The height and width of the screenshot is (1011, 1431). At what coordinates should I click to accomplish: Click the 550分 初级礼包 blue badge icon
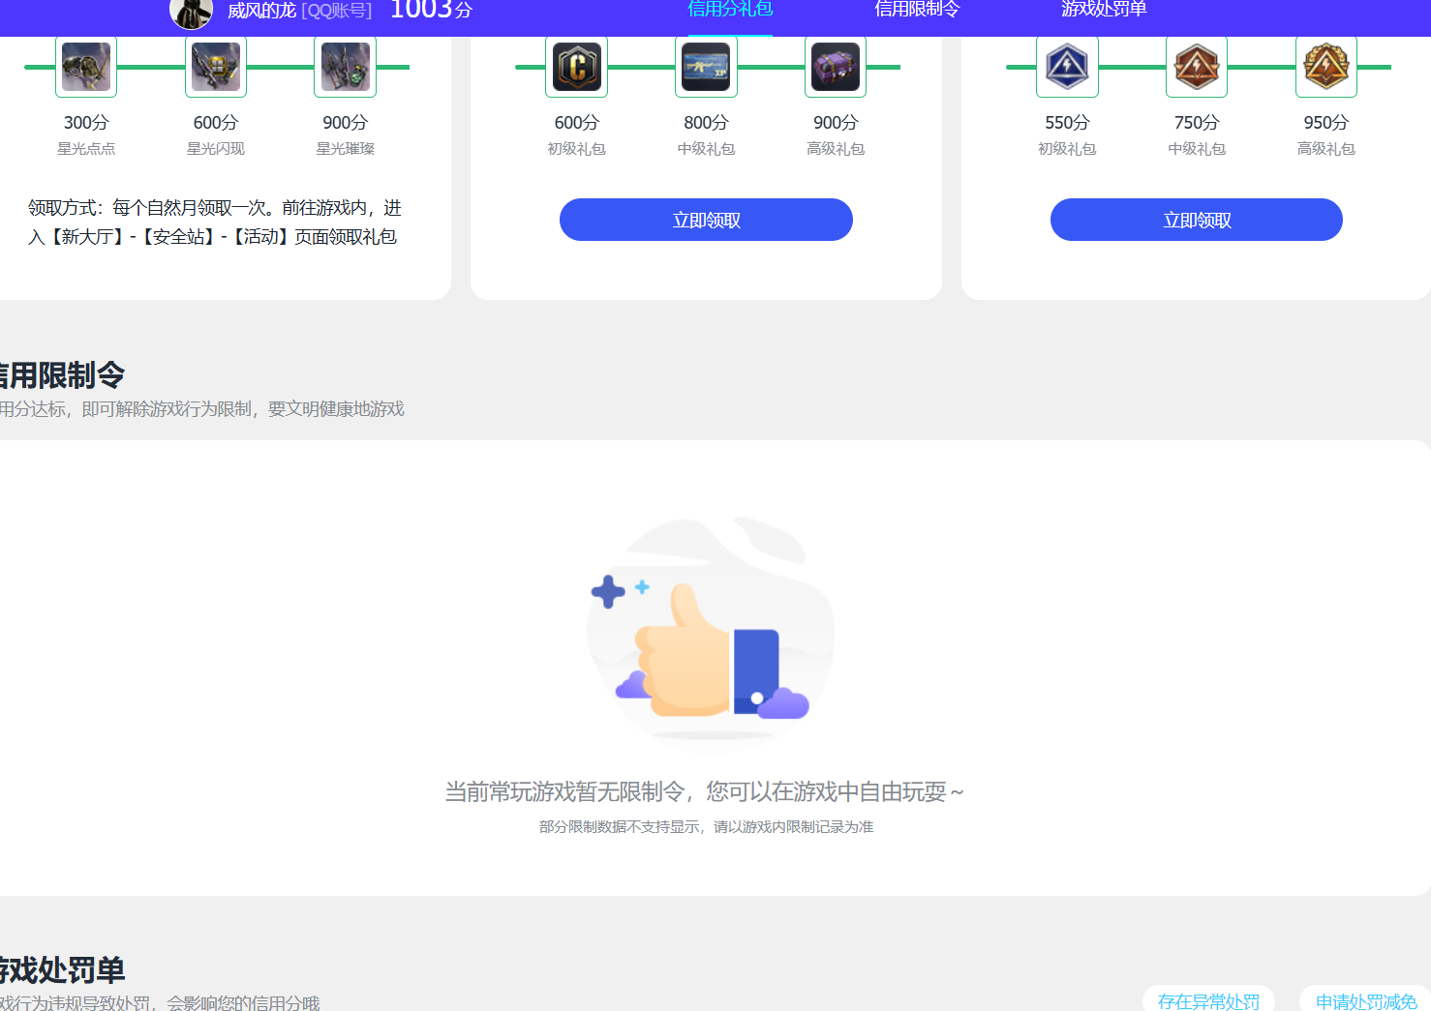(x=1067, y=67)
